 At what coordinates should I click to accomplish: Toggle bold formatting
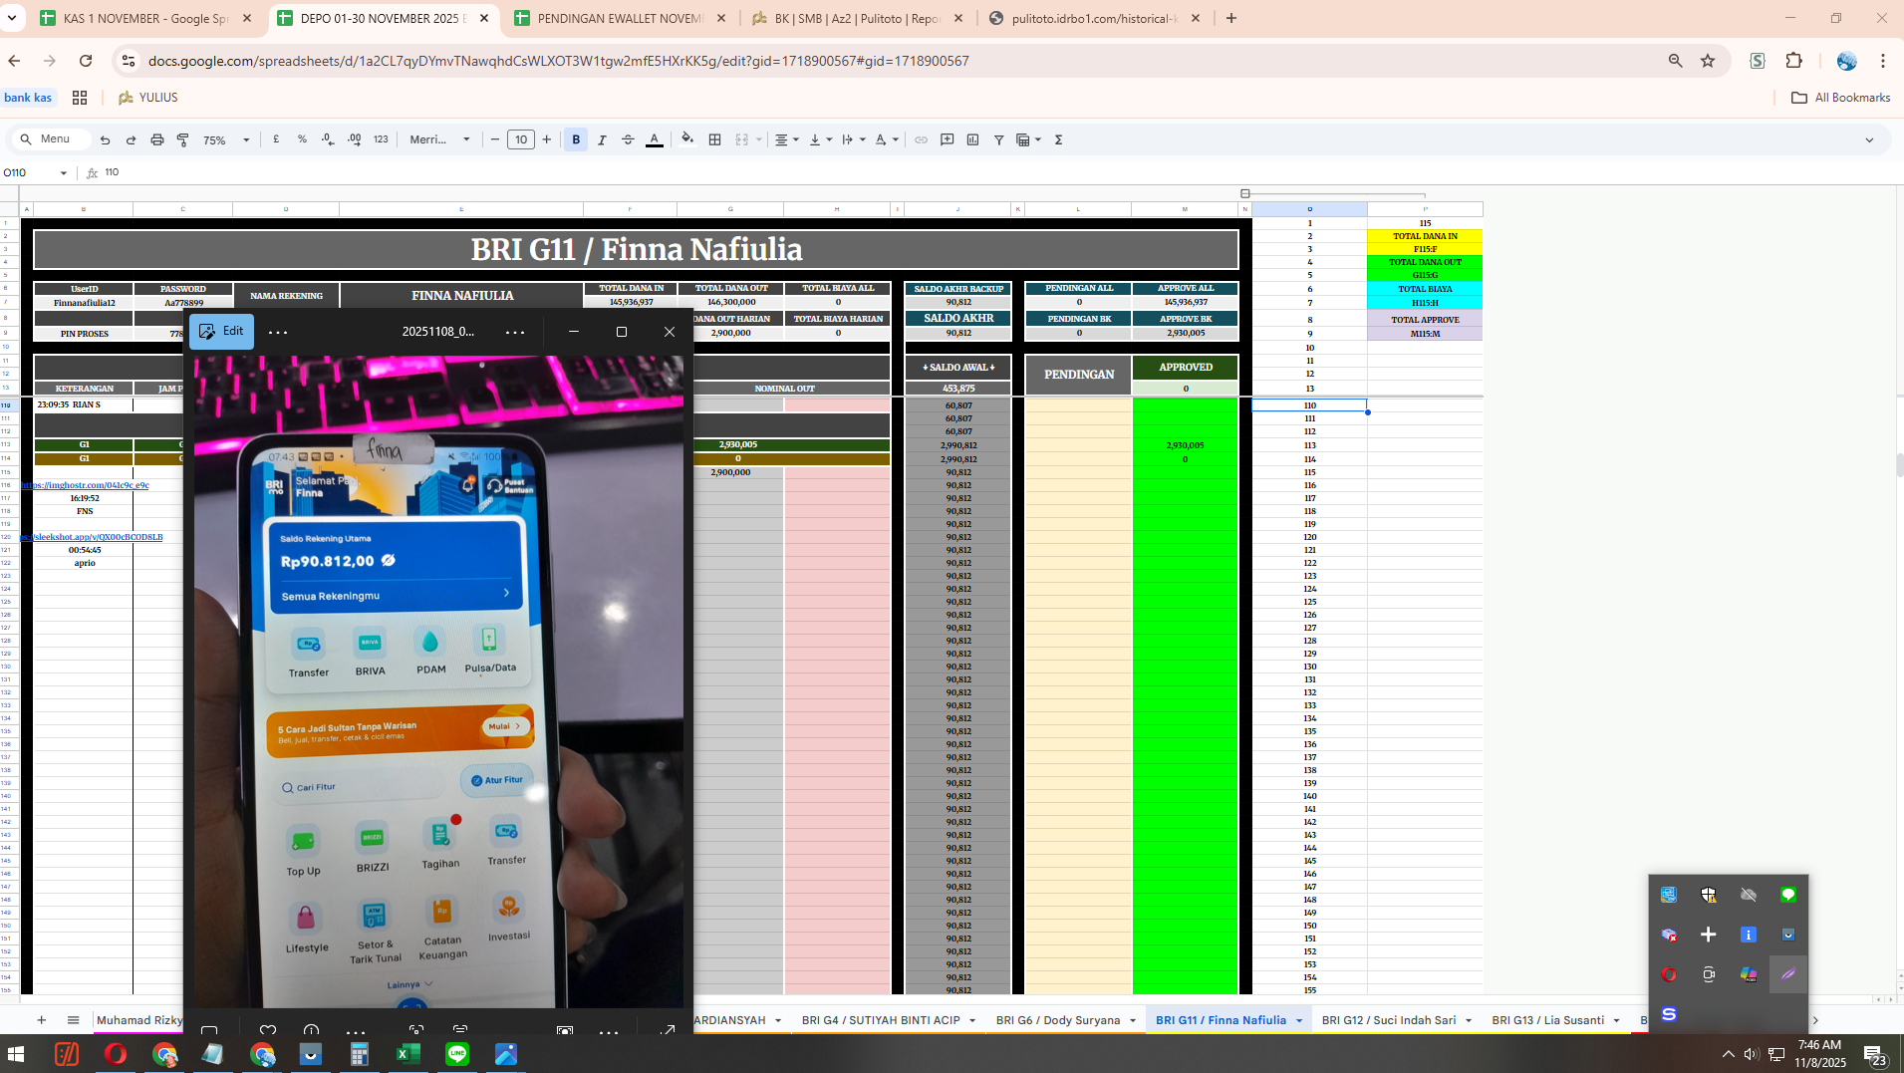[x=576, y=139]
